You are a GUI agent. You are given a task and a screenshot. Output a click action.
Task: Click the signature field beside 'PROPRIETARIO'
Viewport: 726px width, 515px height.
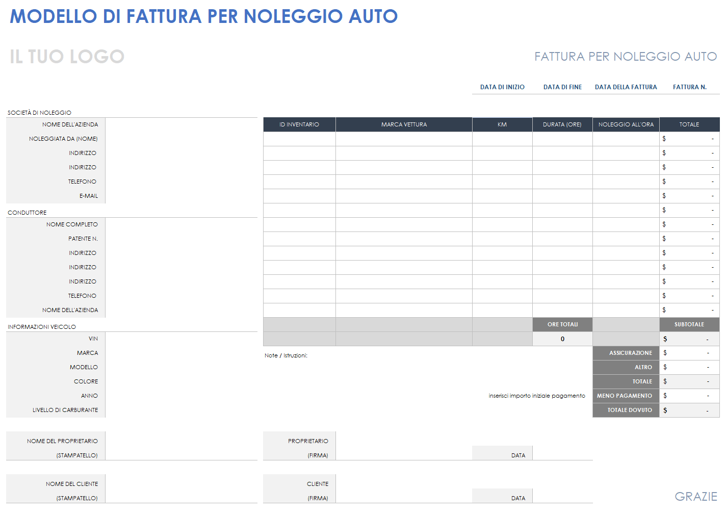coord(404,446)
